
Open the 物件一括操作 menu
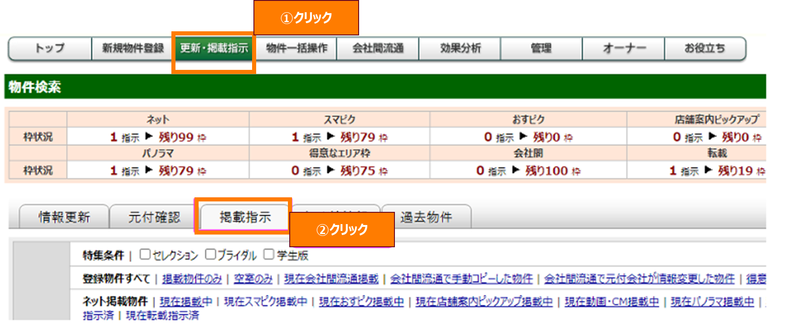(x=297, y=48)
